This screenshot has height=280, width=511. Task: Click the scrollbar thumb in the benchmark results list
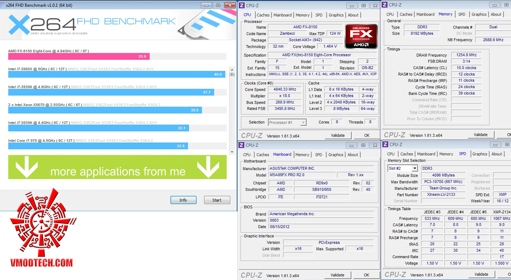232,74
